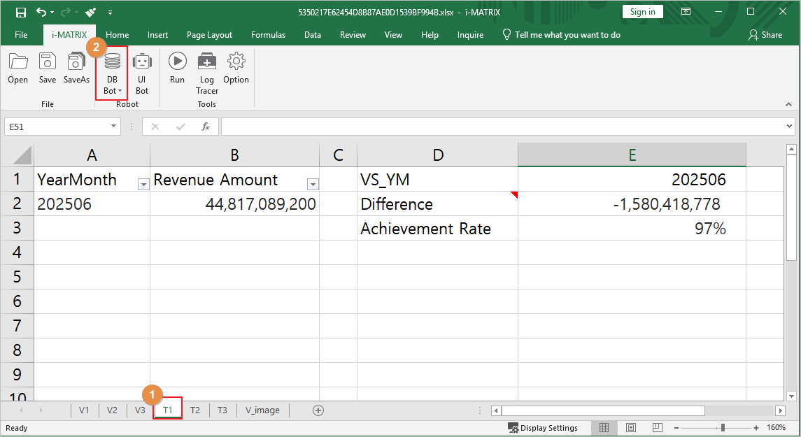Viewport: 801px width, 437px height.
Task: Switch to Page Layout view in status bar
Action: pos(631,428)
